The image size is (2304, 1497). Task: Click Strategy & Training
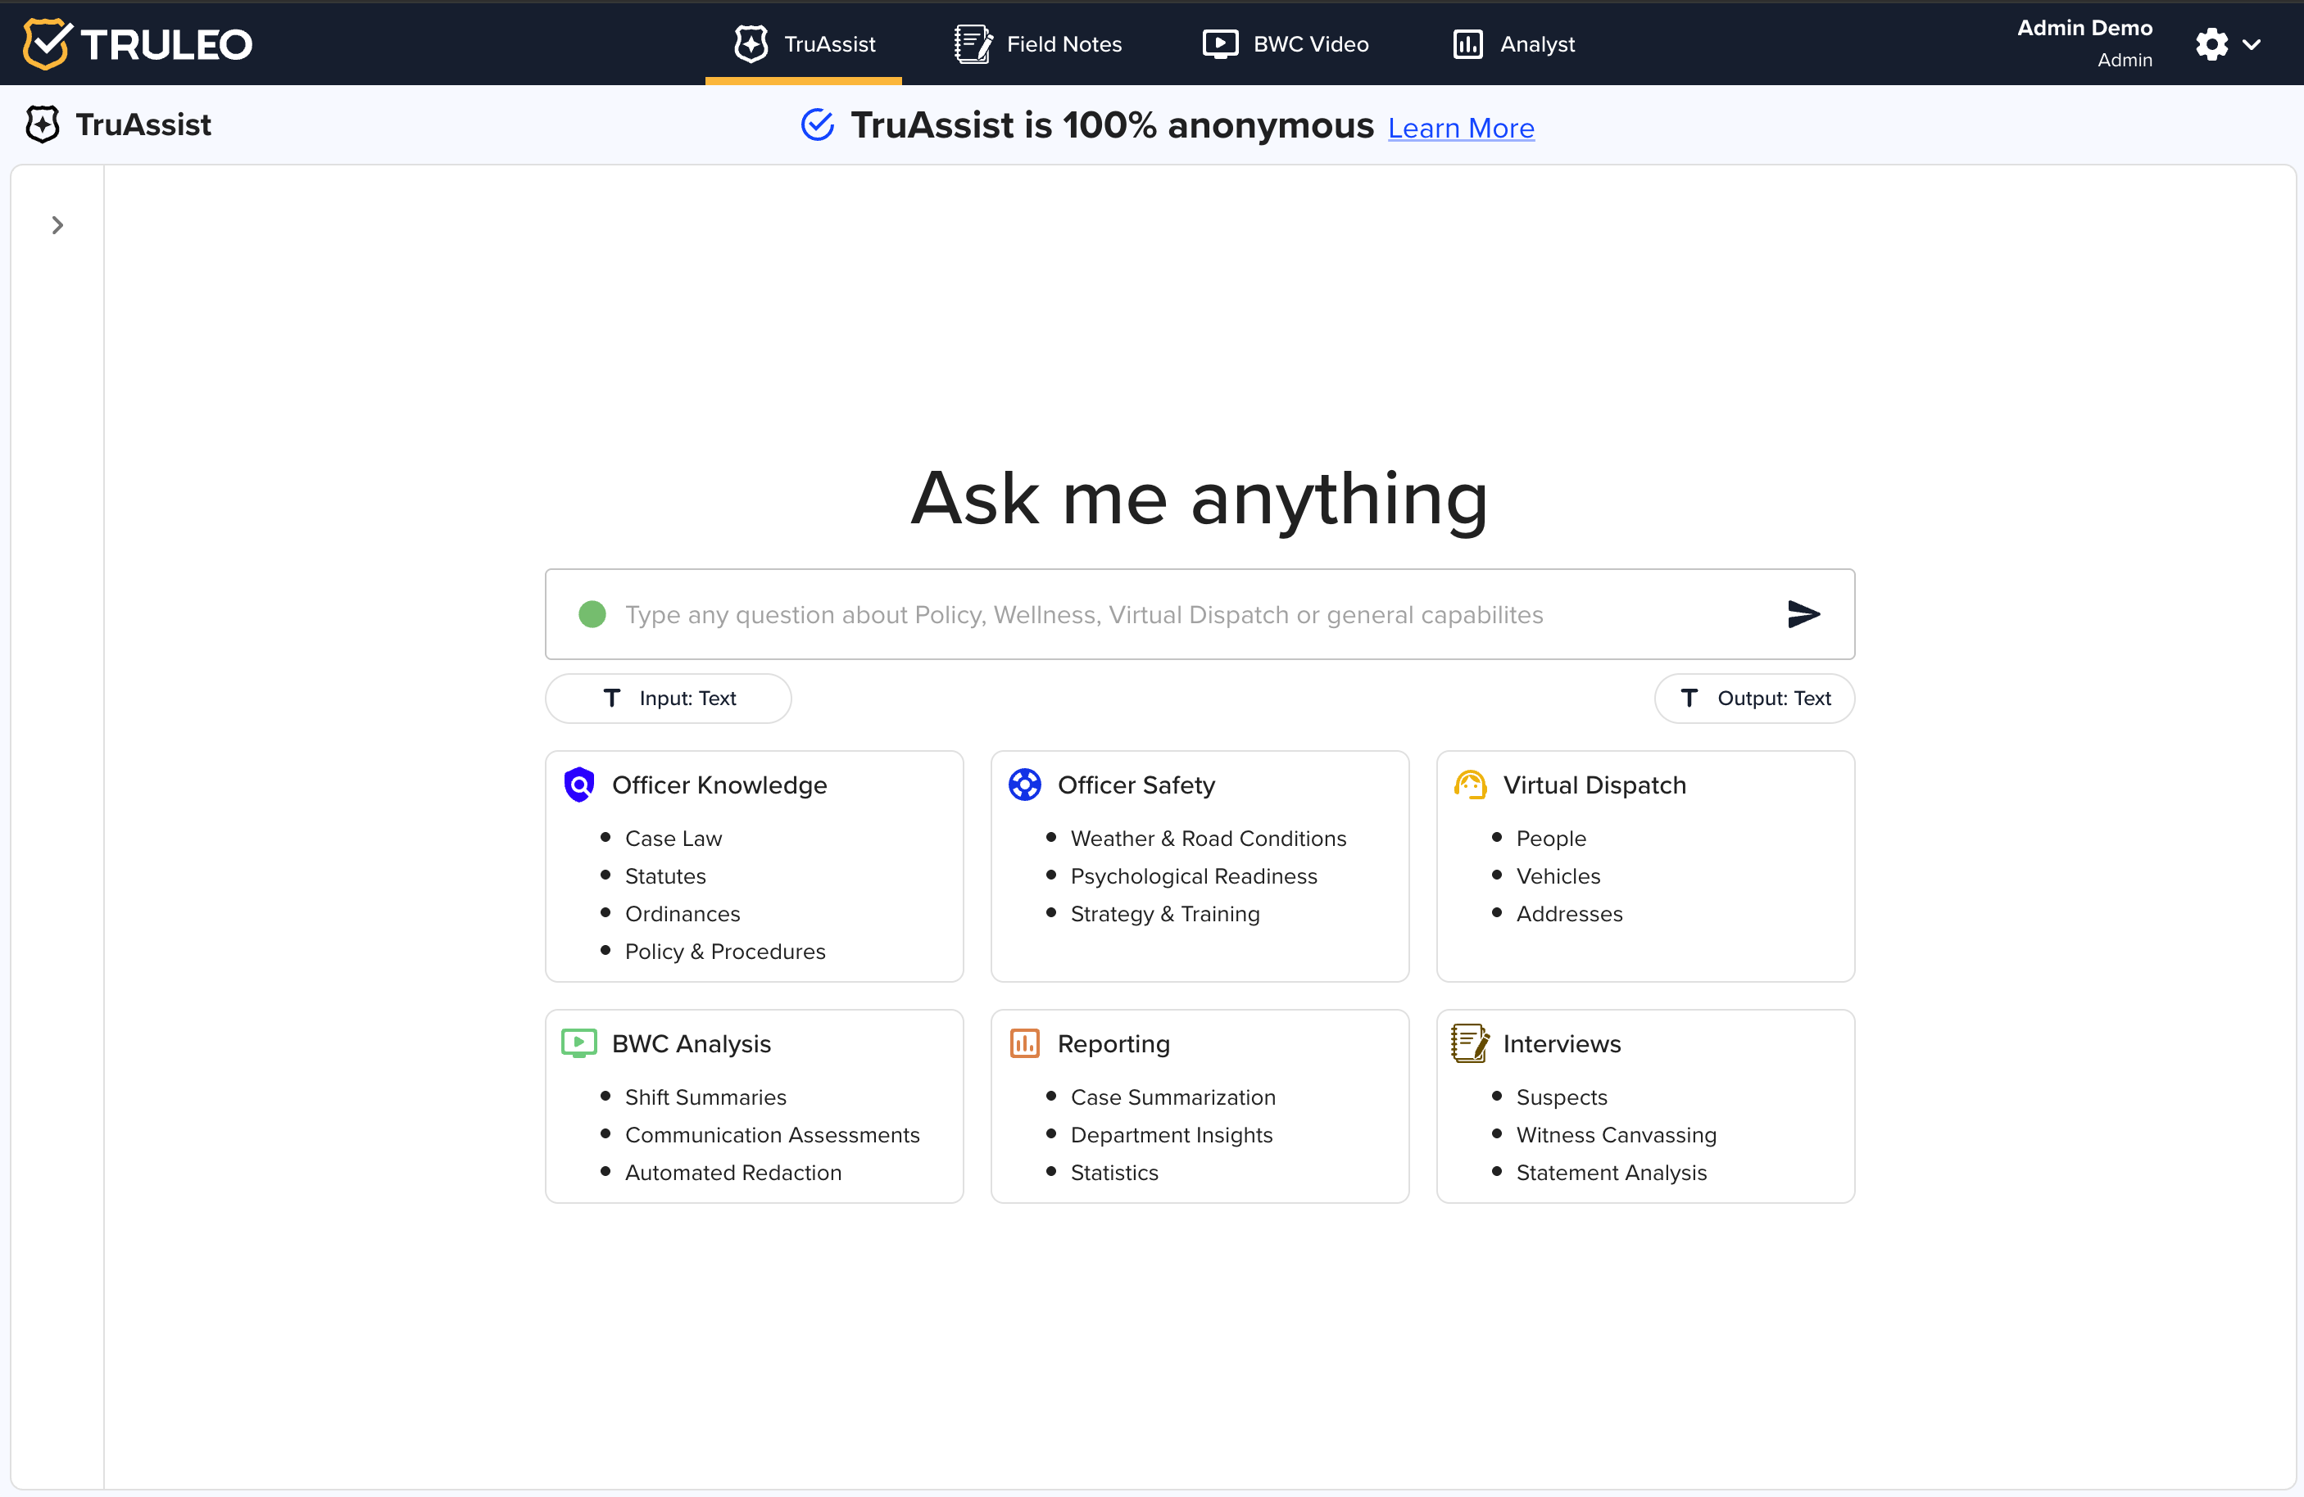(x=1164, y=913)
